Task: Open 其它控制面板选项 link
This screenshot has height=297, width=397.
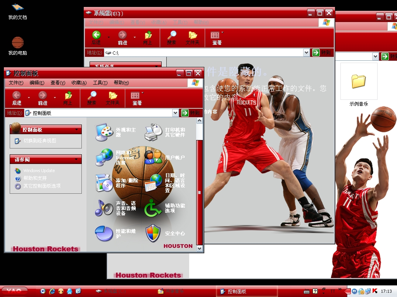Action: coord(42,186)
